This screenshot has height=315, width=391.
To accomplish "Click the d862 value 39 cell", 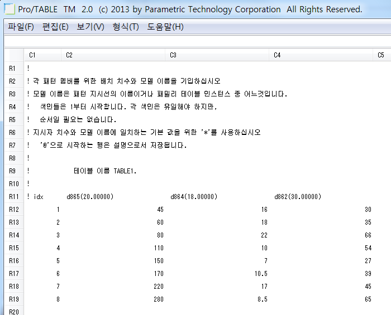I will [368, 274].
